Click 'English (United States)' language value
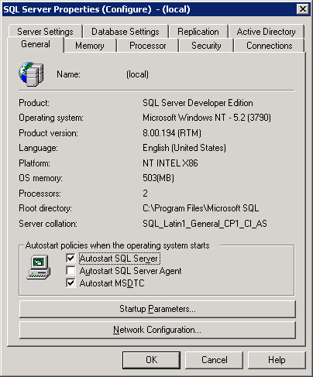This screenshot has width=313, height=377. pyautogui.click(x=184, y=148)
